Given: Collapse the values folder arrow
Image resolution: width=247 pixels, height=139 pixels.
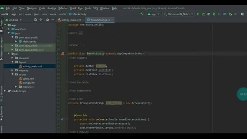Looking at the screenshot, I should coord(12,74).
